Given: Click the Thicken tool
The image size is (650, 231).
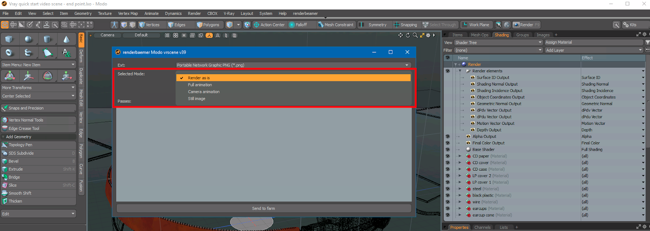Looking at the screenshot, I should tap(38, 201).
